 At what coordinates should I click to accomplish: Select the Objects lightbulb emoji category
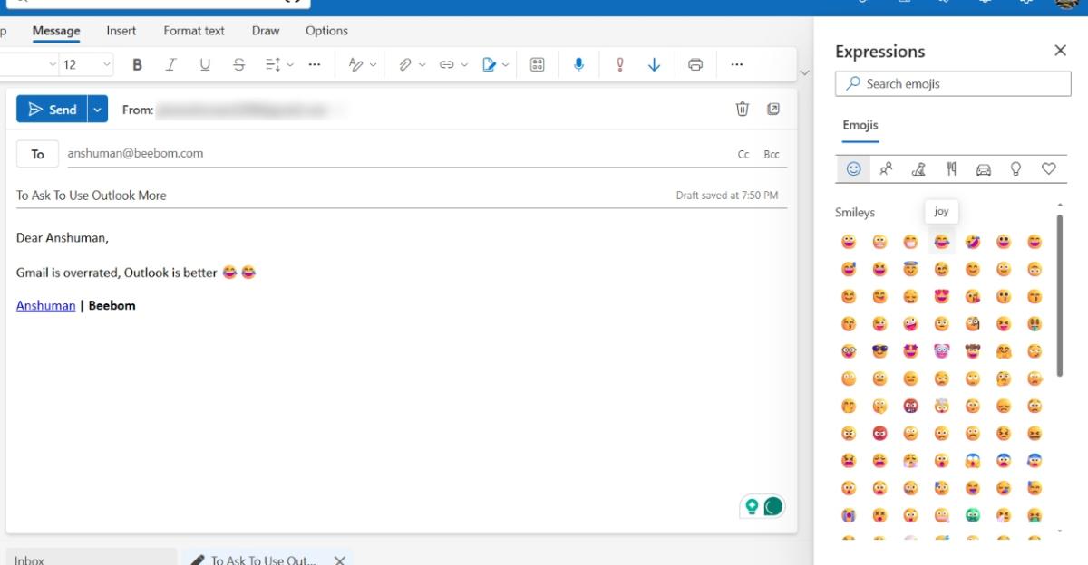pos(1016,168)
